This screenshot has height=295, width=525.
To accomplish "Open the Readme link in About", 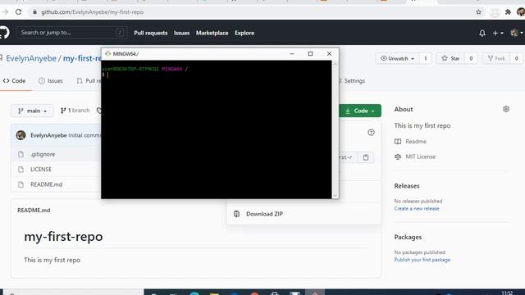I will pyautogui.click(x=416, y=142).
